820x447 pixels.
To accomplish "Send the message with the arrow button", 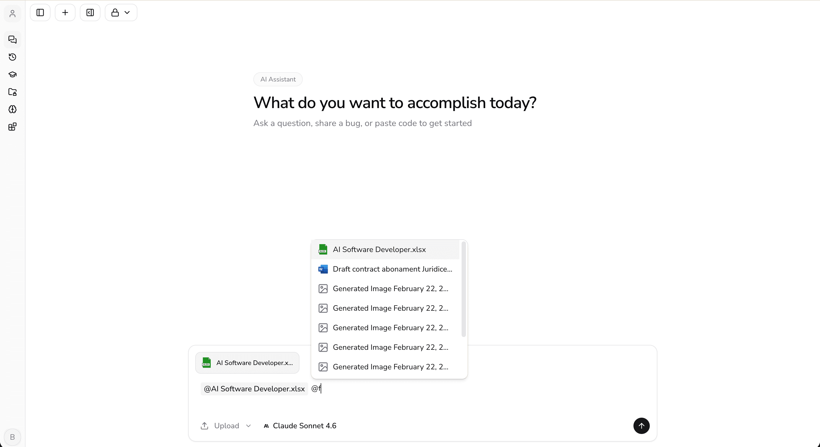I will click(x=641, y=426).
